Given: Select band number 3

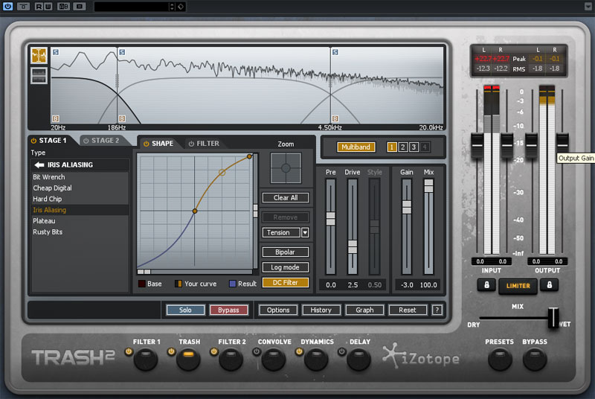Looking at the screenshot, I should [x=414, y=147].
